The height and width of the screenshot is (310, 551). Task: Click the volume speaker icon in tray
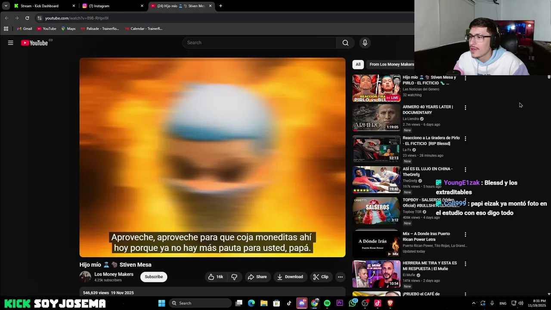521,303
